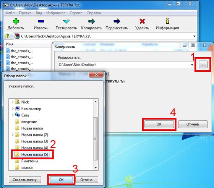Click the red Удалить (Delete) X icon

tap(142, 21)
